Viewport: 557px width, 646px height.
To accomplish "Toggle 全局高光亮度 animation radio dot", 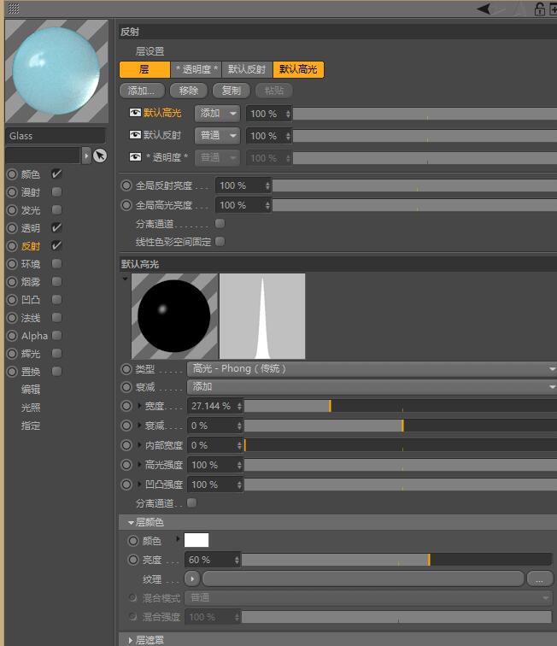I will pos(126,205).
